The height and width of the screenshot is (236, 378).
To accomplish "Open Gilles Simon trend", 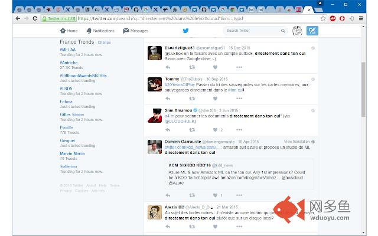I will pyautogui.click(x=72, y=114).
